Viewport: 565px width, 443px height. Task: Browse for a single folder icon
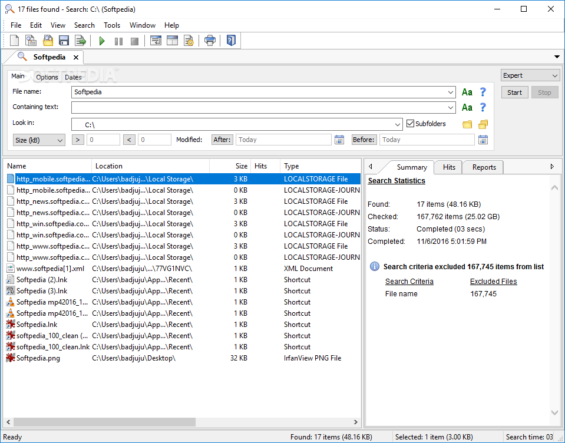[467, 124]
